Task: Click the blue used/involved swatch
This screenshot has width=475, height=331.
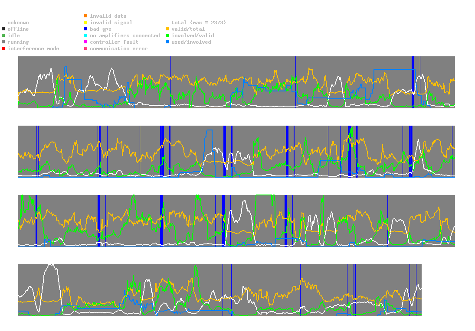Action: tap(167, 42)
